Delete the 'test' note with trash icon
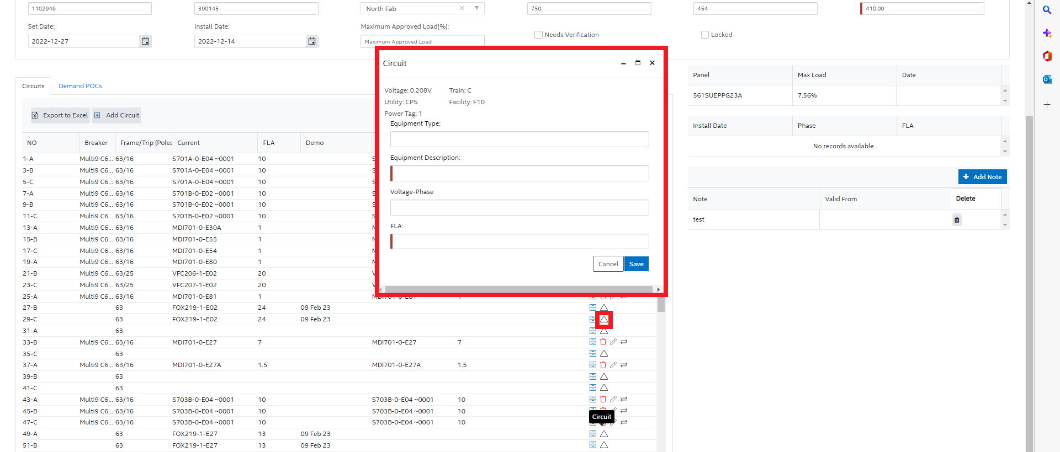 pos(957,220)
